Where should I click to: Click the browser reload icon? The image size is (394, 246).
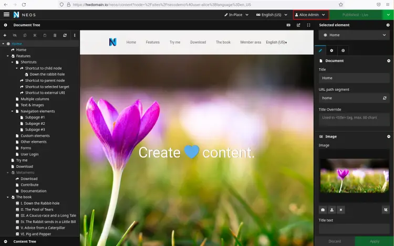24,5
